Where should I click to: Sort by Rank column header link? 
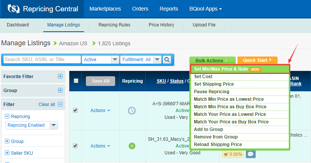point(296,84)
